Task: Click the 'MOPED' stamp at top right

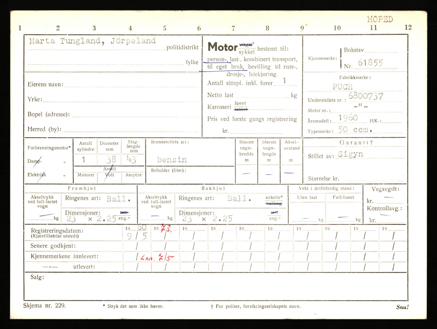Action: tap(380, 19)
